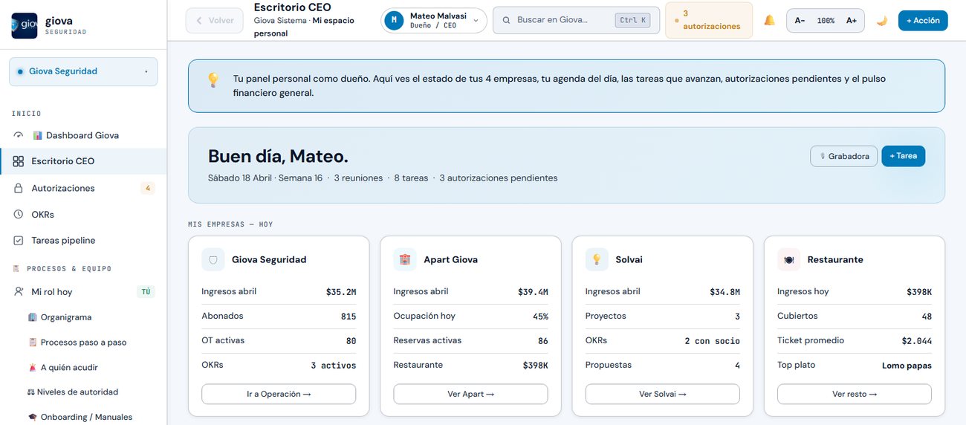Click the Apart Giova Ingresos abril $39.4M value
This screenshot has width=966, height=425.
click(533, 292)
